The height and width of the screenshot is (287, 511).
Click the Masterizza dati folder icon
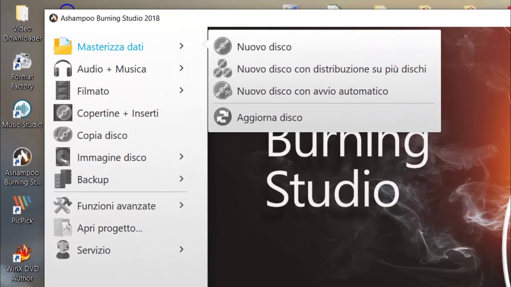63,47
